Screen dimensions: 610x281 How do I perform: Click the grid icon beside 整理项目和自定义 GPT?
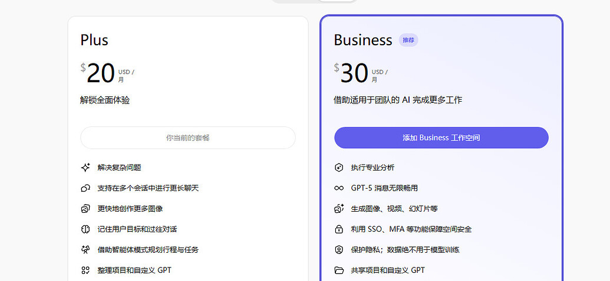pyautogui.click(x=85, y=270)
